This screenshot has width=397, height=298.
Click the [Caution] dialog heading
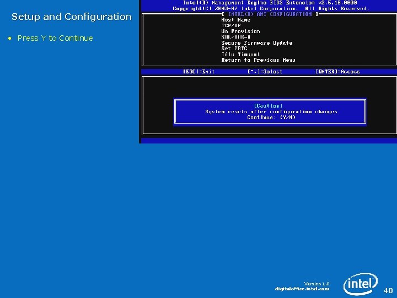point(268,105)
